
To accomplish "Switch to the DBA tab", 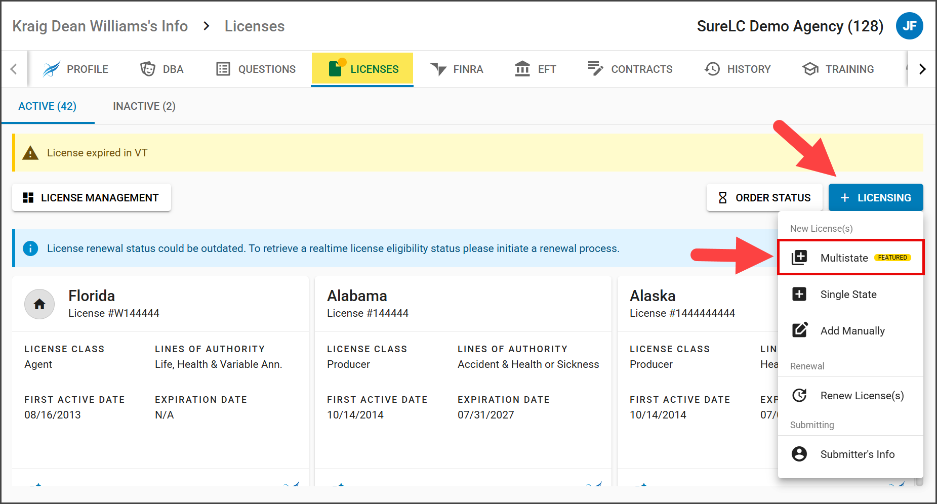I will tap(162, 69).
